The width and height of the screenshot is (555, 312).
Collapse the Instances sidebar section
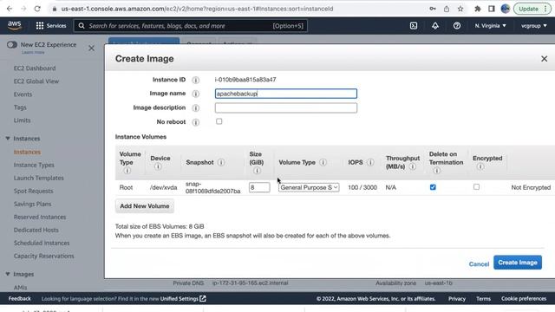click(x=8, y=139)
